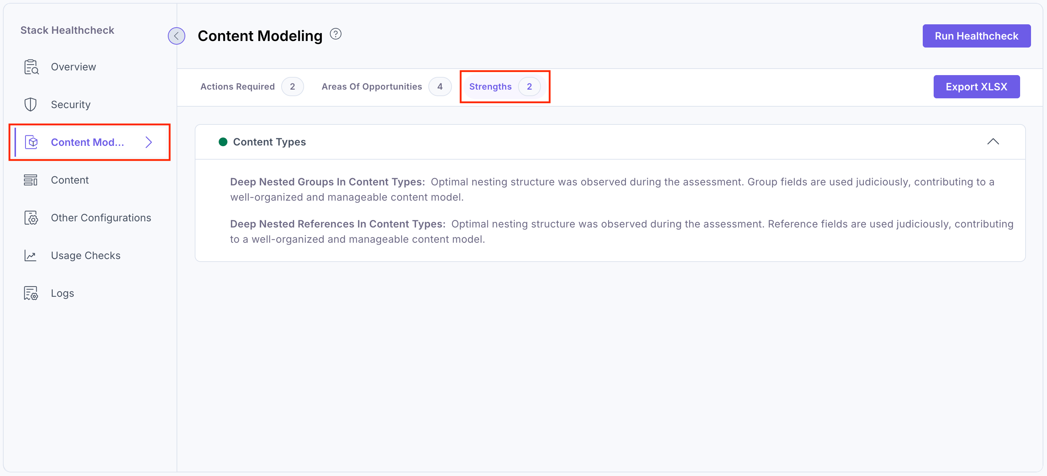
Task: Click the Export XLSX button
Action: pos(976,86)
